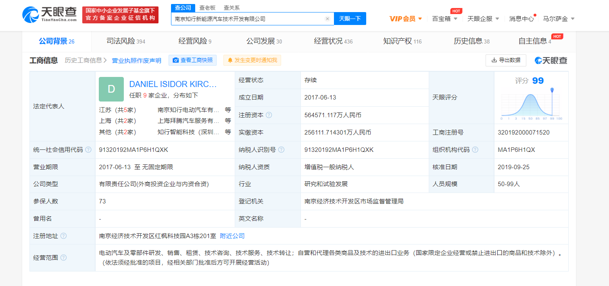
Task: Open the 公司背景 tab
Action: (56, 41)
